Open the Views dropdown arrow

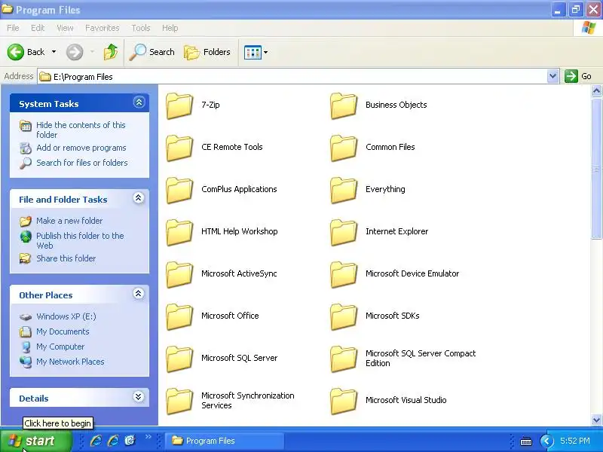pos(266,52)
